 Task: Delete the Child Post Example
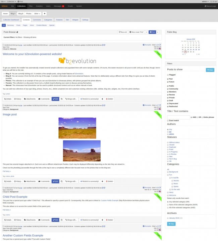point(109,220)
